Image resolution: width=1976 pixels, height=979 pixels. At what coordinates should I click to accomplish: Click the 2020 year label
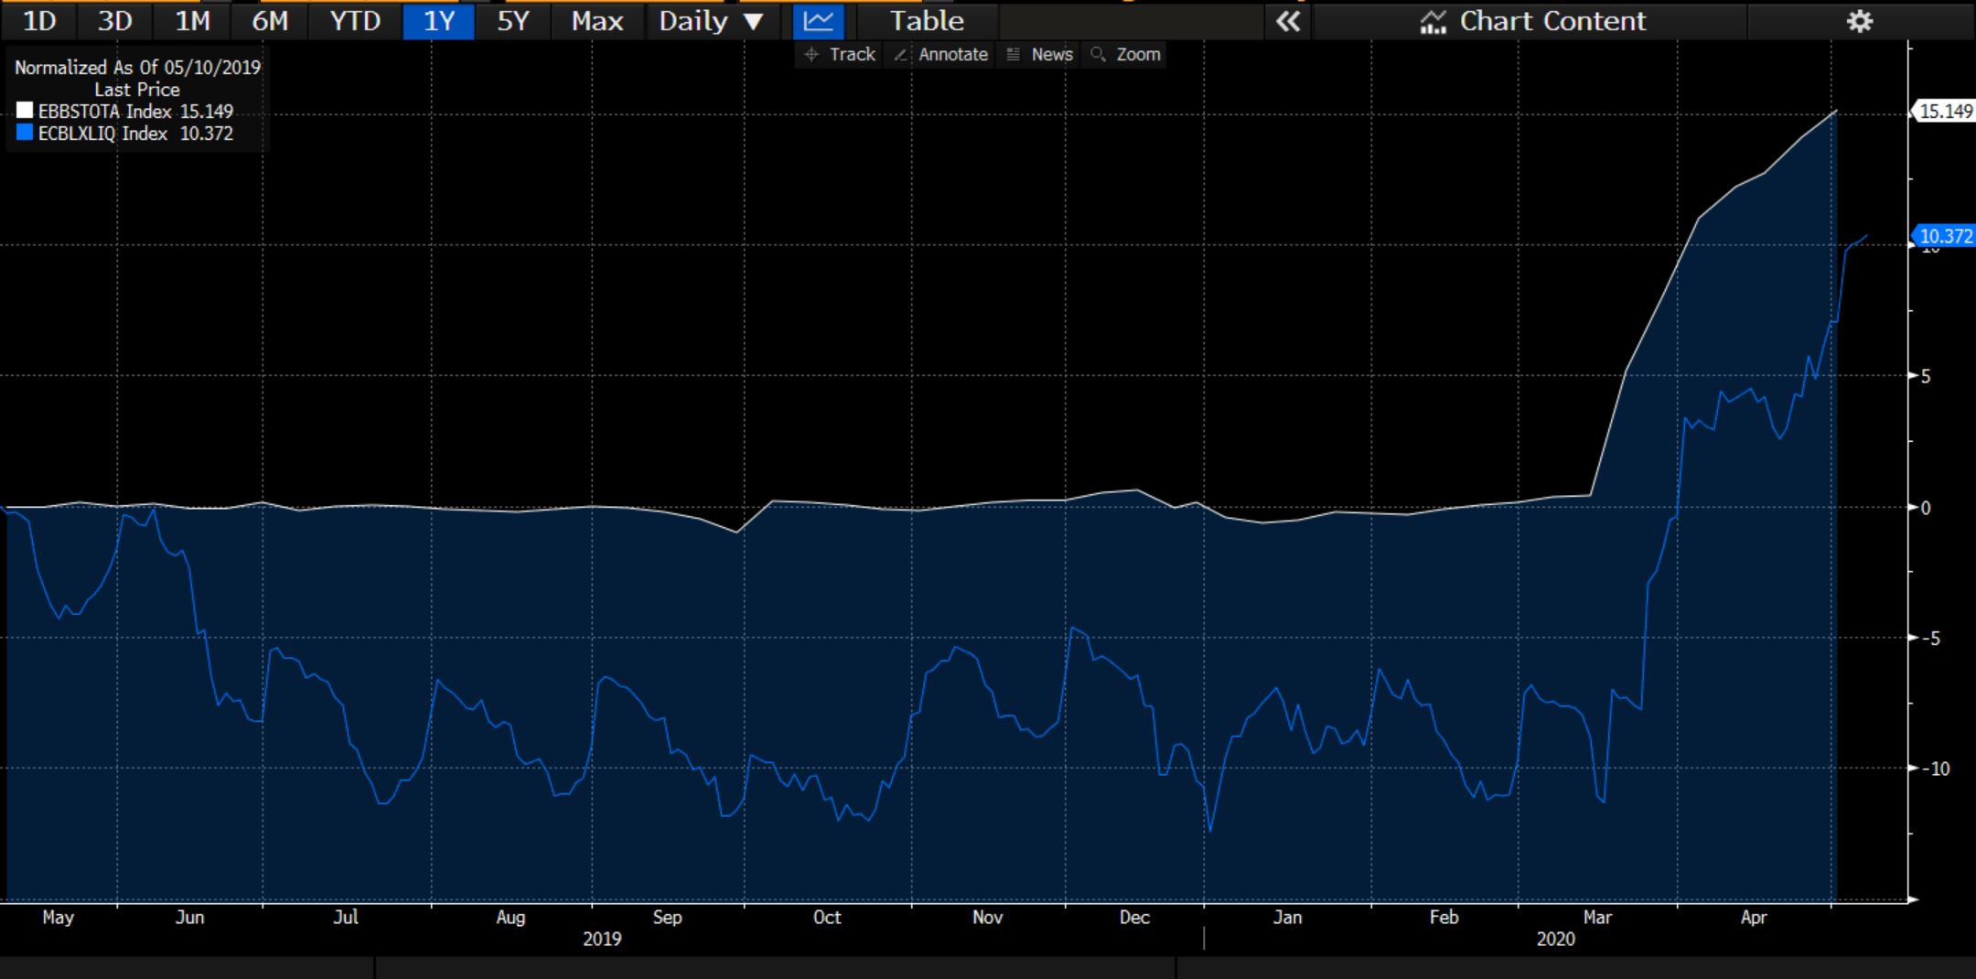click(x=1555, y=939)
